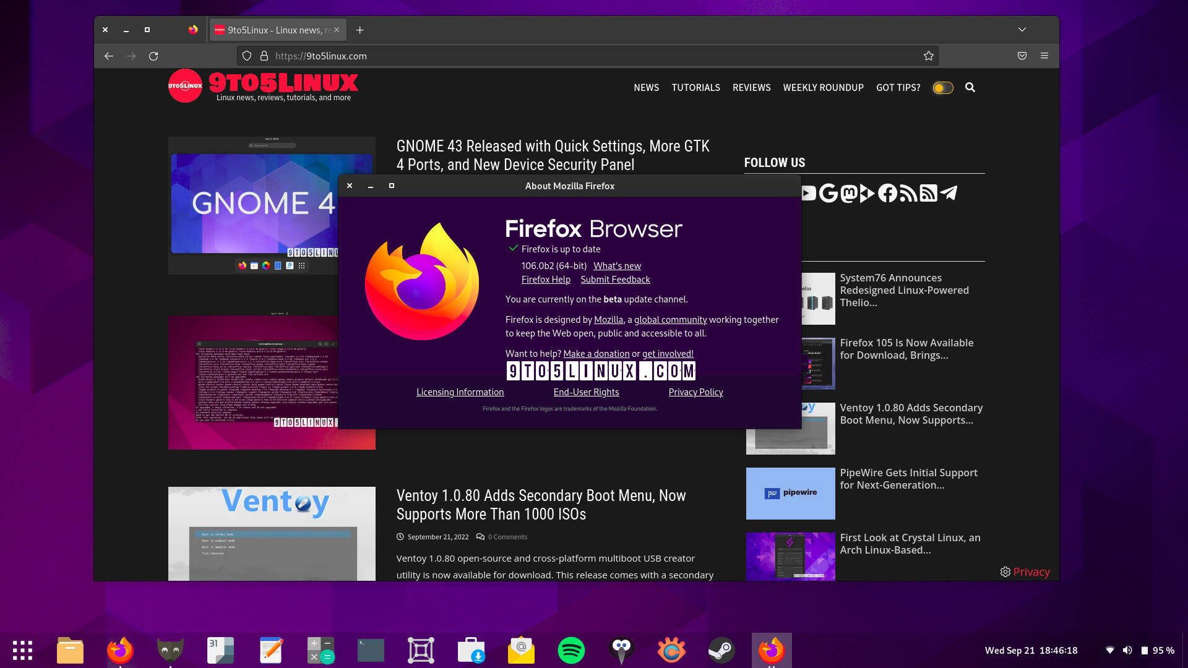Open Ventoy 1.0.80 main article headline
The width and height of the screenshot is (1188, 668).
coord(541,505)
